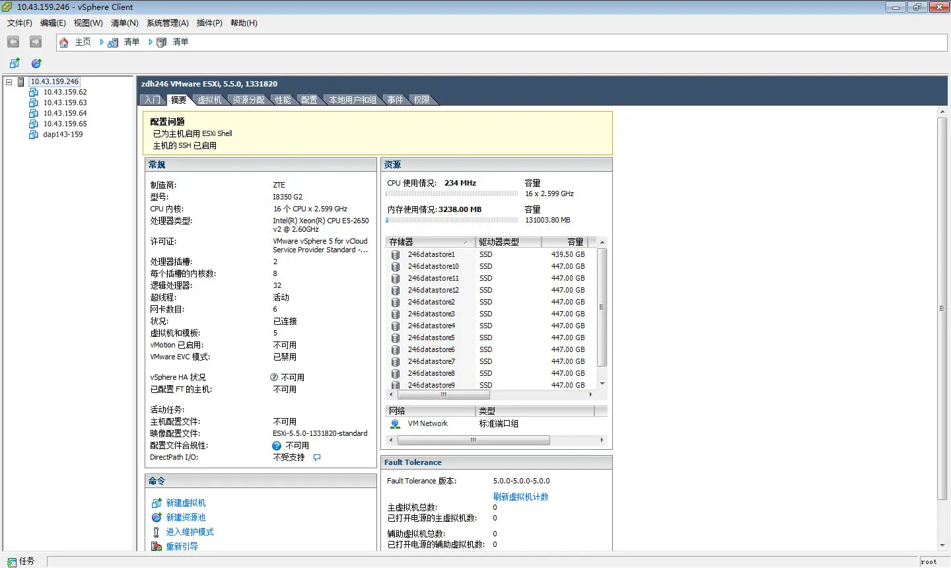Select host icon for 10.43.159.246
This screenshot has height=568, width=951.
[21, 82]
